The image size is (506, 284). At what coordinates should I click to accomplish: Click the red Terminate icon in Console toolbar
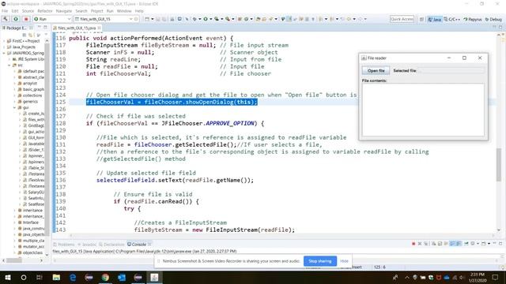[413, 244]
